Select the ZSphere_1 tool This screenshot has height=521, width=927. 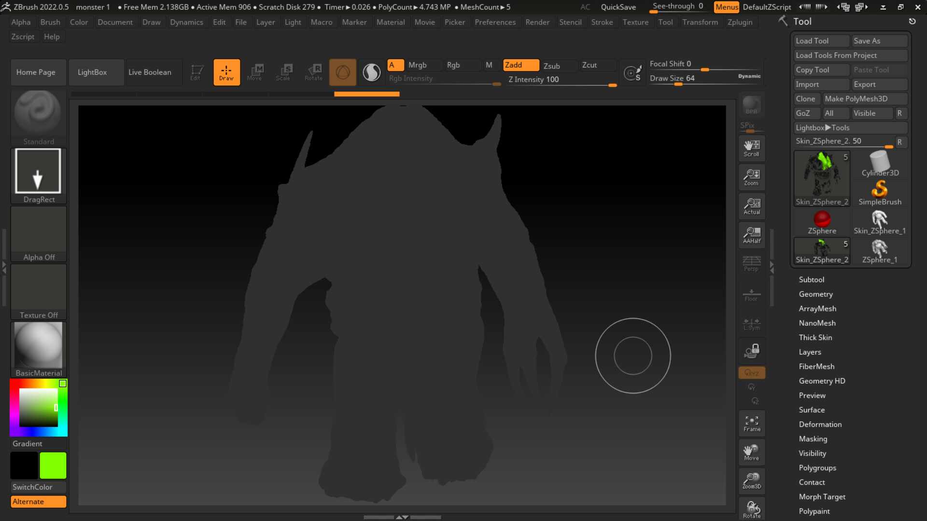coord(880,251)
